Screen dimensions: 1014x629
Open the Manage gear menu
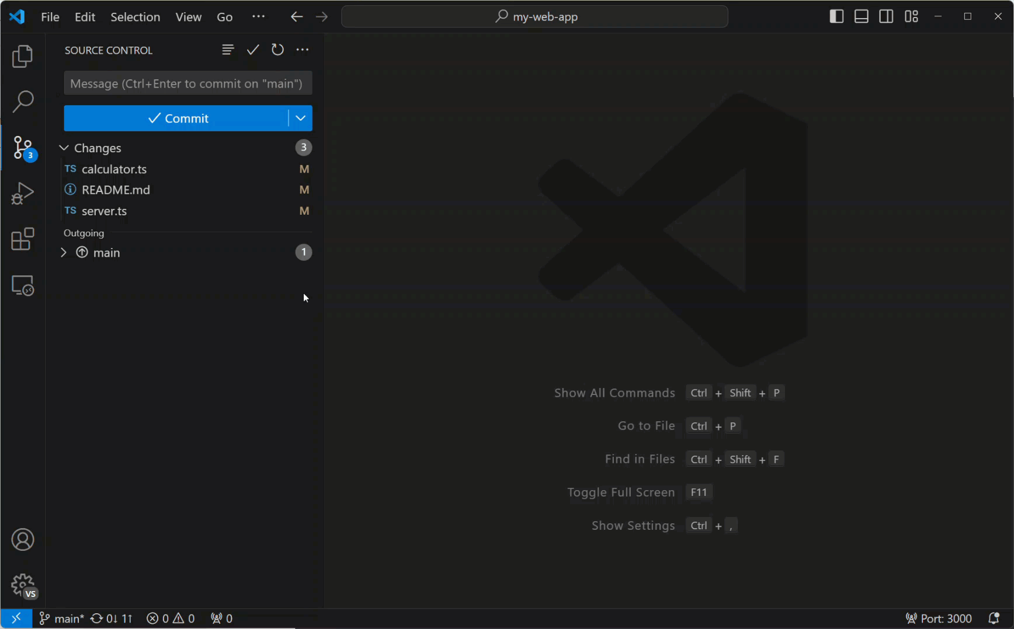22,585
